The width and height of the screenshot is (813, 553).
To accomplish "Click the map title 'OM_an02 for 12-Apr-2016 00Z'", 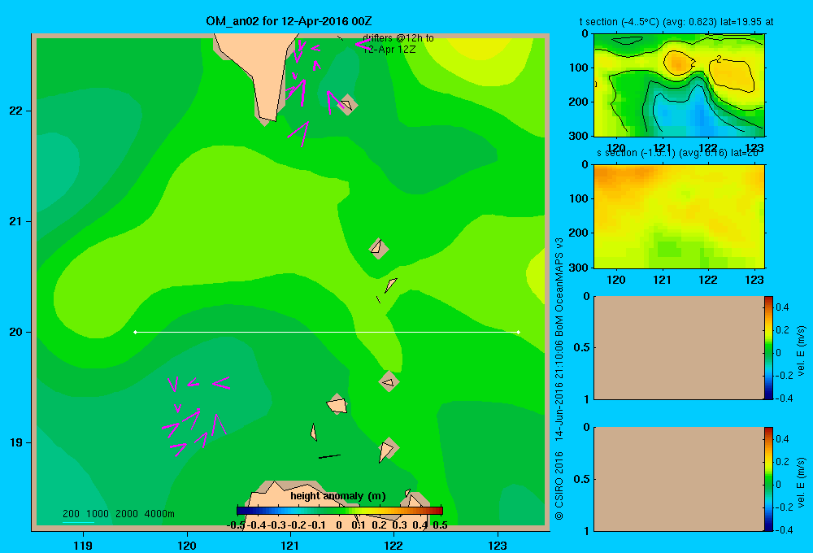I will pyautogui.click(x=289, y=21).
